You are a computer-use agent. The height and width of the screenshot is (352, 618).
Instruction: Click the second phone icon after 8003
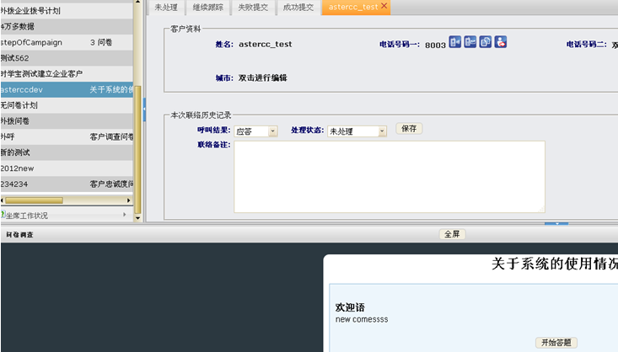pyautogui.click(x=470, y=42)
